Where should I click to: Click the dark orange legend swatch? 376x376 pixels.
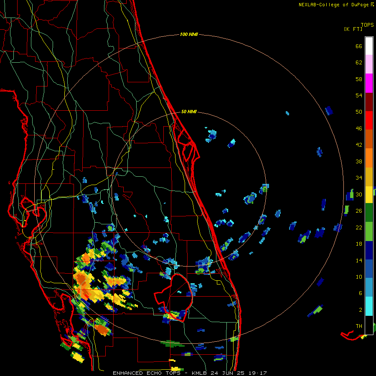[x=369, y=139]
